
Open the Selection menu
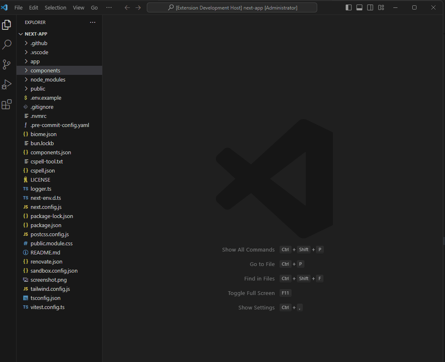click(55, 8)
